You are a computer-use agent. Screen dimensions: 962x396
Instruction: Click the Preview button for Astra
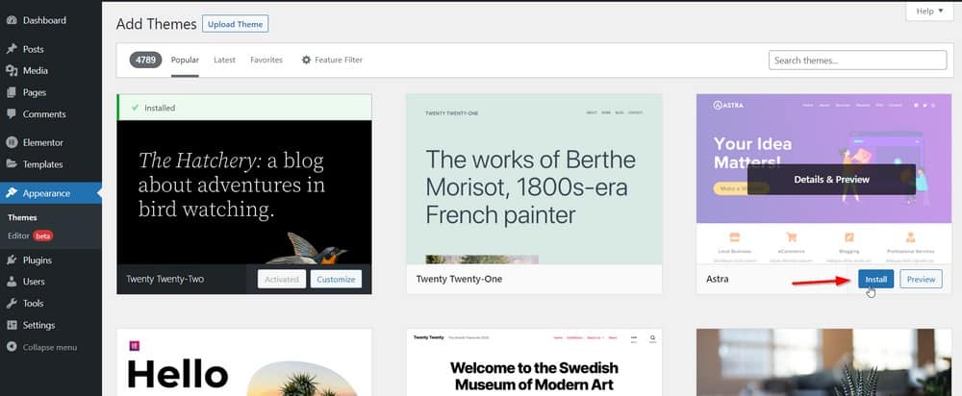coord(921,279)
